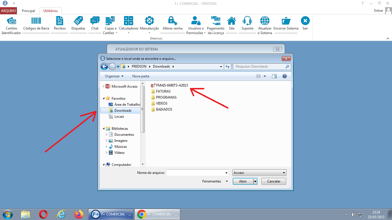Screen dimensions: 392x220
Task: Open the ARQUIVO menu
Action: [9, 11]
